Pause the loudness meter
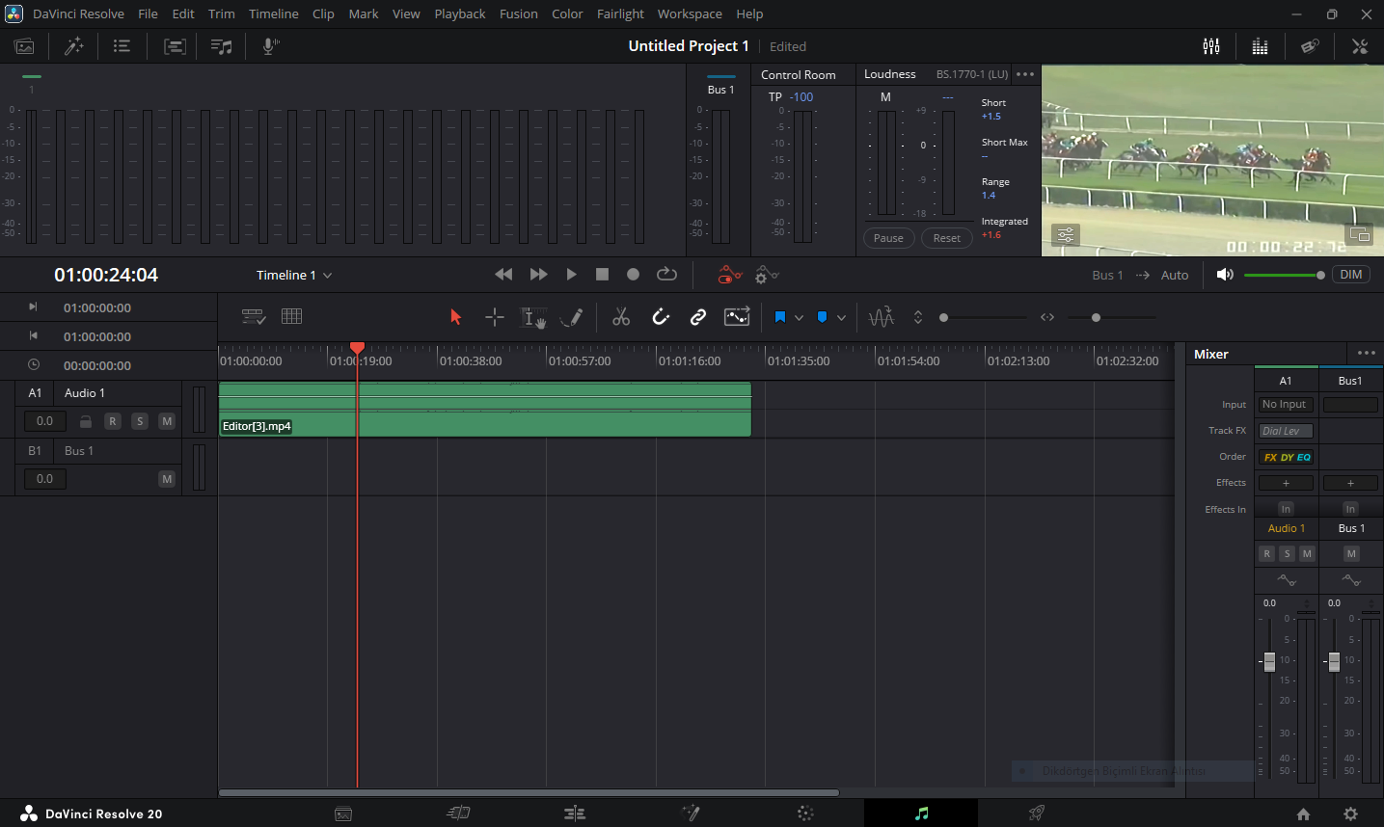 [888, 238]
